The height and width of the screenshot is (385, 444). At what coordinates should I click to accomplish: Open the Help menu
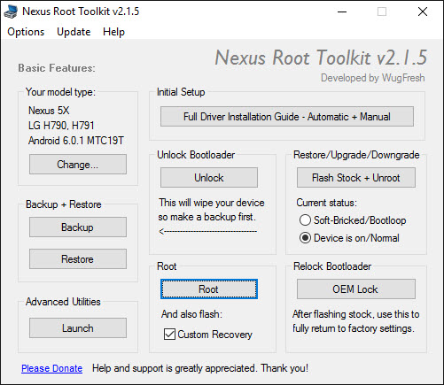click(x=113, y=32)
